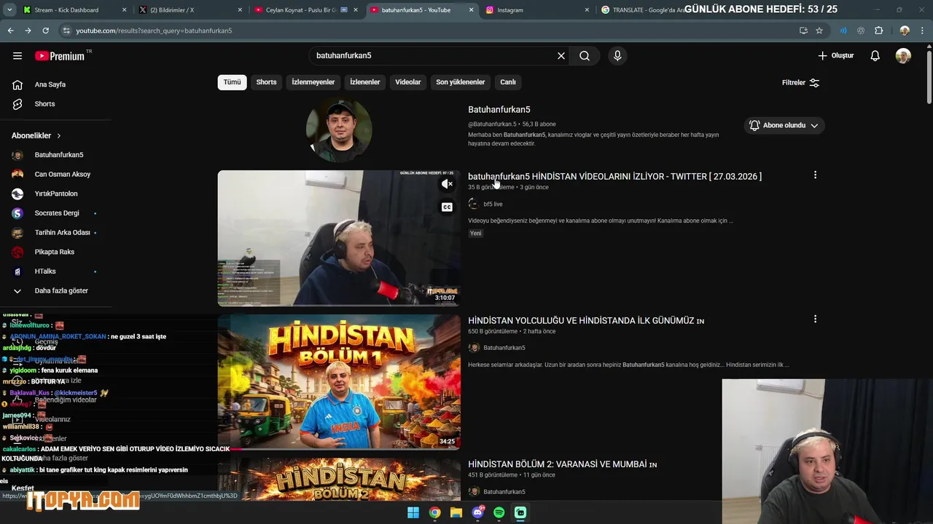The width and height of the screenshot is (933, 524).
Task: Go back with browser back arrow
Action: click(x=10, y=31)
